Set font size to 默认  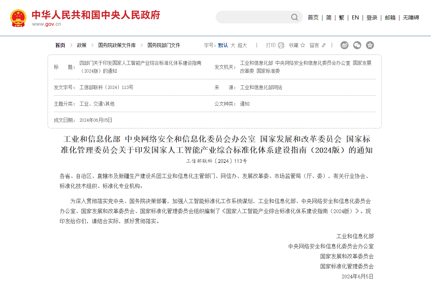point(223,45)
